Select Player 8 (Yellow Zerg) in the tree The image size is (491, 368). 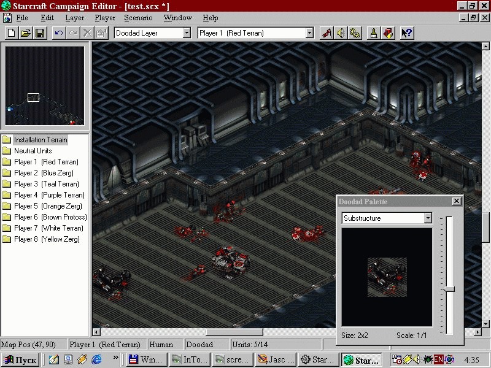[47, 239]
